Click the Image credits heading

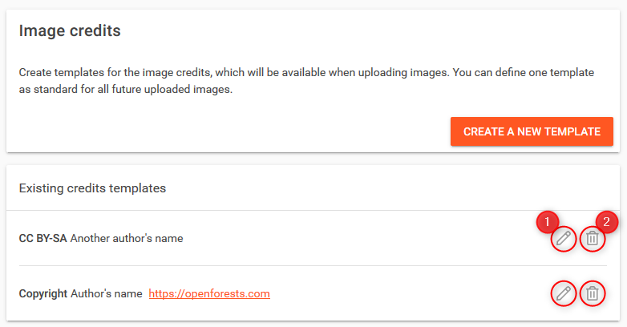[x=70, y=31]
